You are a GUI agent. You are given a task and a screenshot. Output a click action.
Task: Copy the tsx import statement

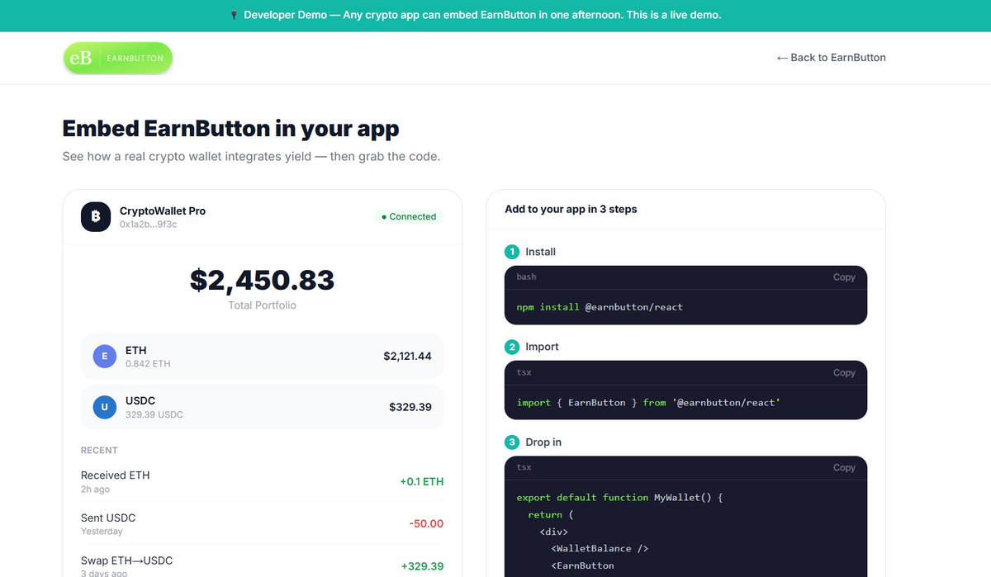[x=844, y=373]
